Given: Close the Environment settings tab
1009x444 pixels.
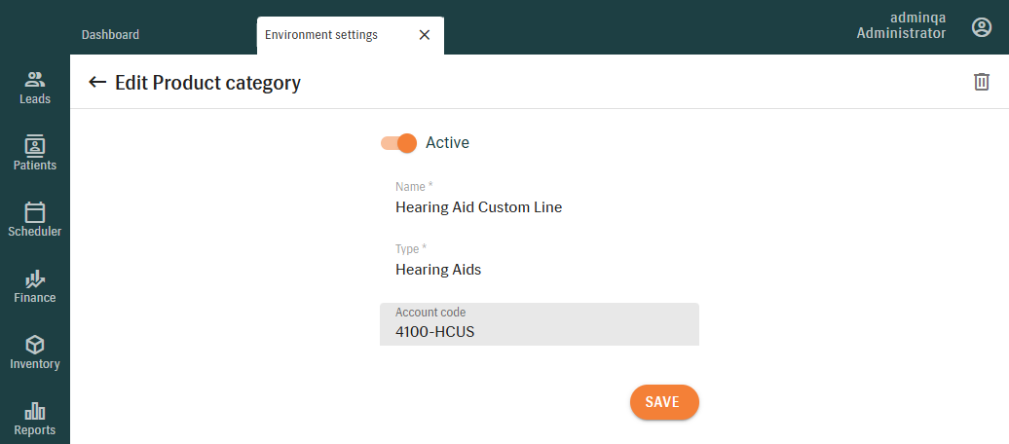Looking at the screenshot, I should (424, 34).
